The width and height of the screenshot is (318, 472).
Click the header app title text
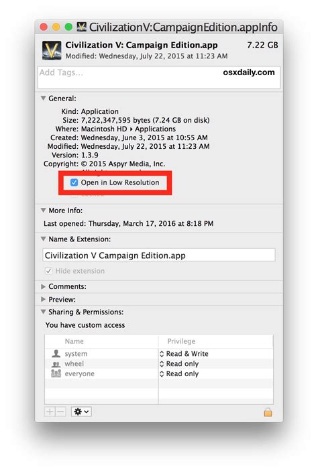142,45
